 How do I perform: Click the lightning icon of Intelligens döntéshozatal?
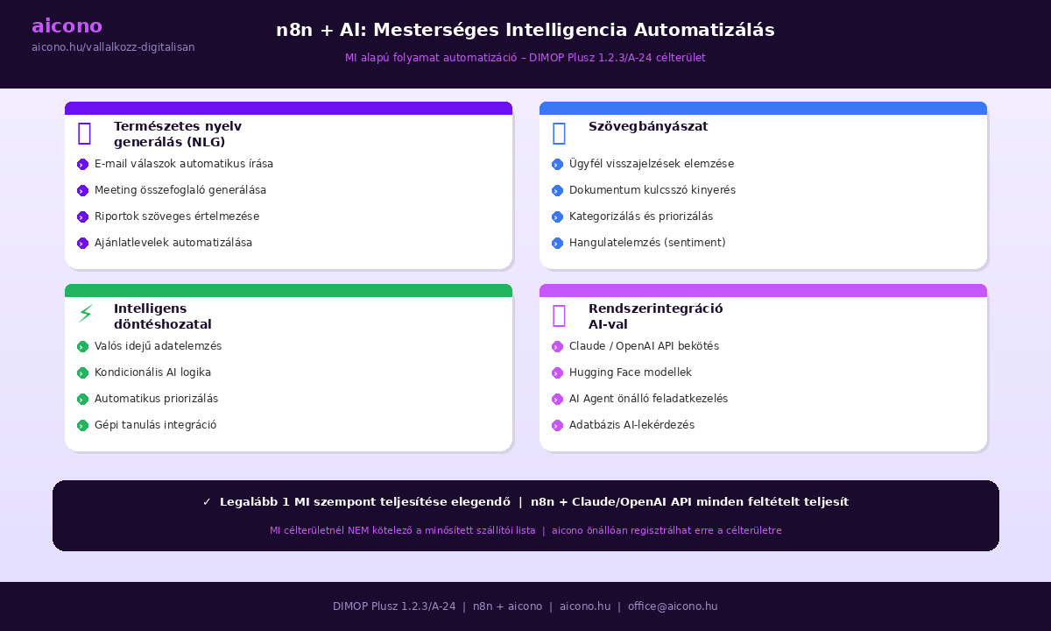click(x=85, y=314)
